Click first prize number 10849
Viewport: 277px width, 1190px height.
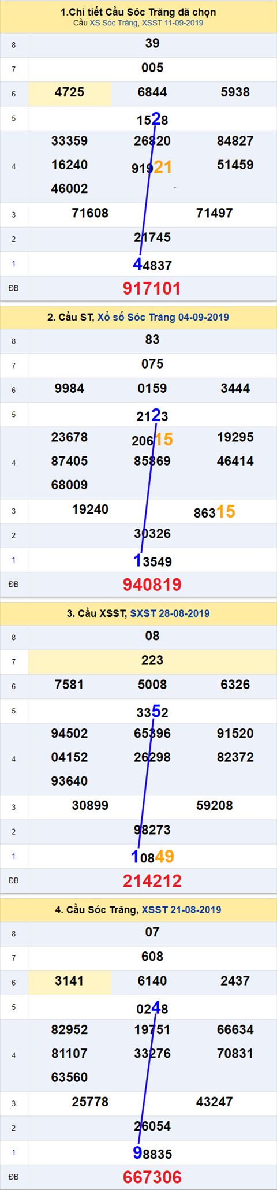click(152, 857)
